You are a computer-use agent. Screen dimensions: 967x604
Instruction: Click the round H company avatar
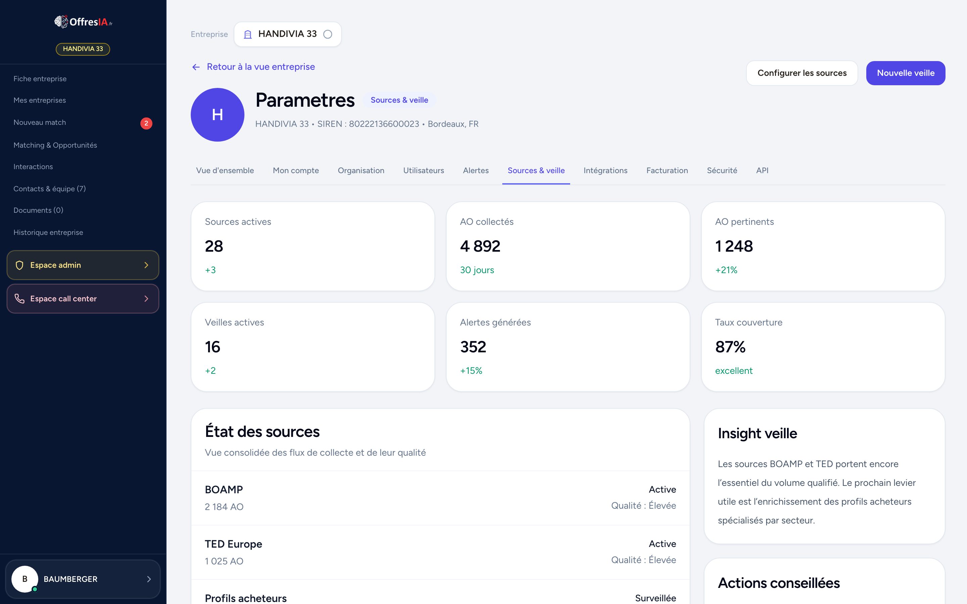tap(217, 115)
